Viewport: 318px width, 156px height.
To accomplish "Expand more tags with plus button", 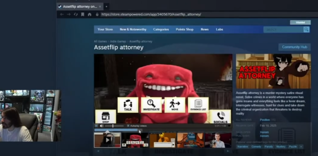I will click(301, 147).
